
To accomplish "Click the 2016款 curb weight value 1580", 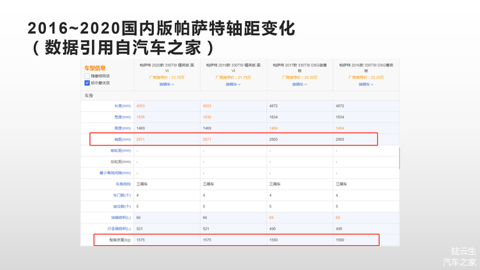I will click(x=340, y=240).
